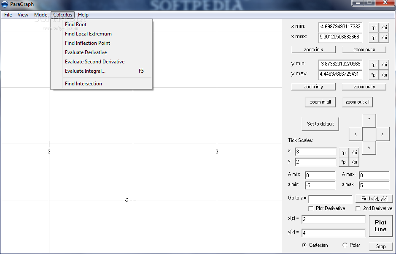The height and width of the screenshot is (254, 396).
Task: Click the A max field
Action: [x=374, y=175]
